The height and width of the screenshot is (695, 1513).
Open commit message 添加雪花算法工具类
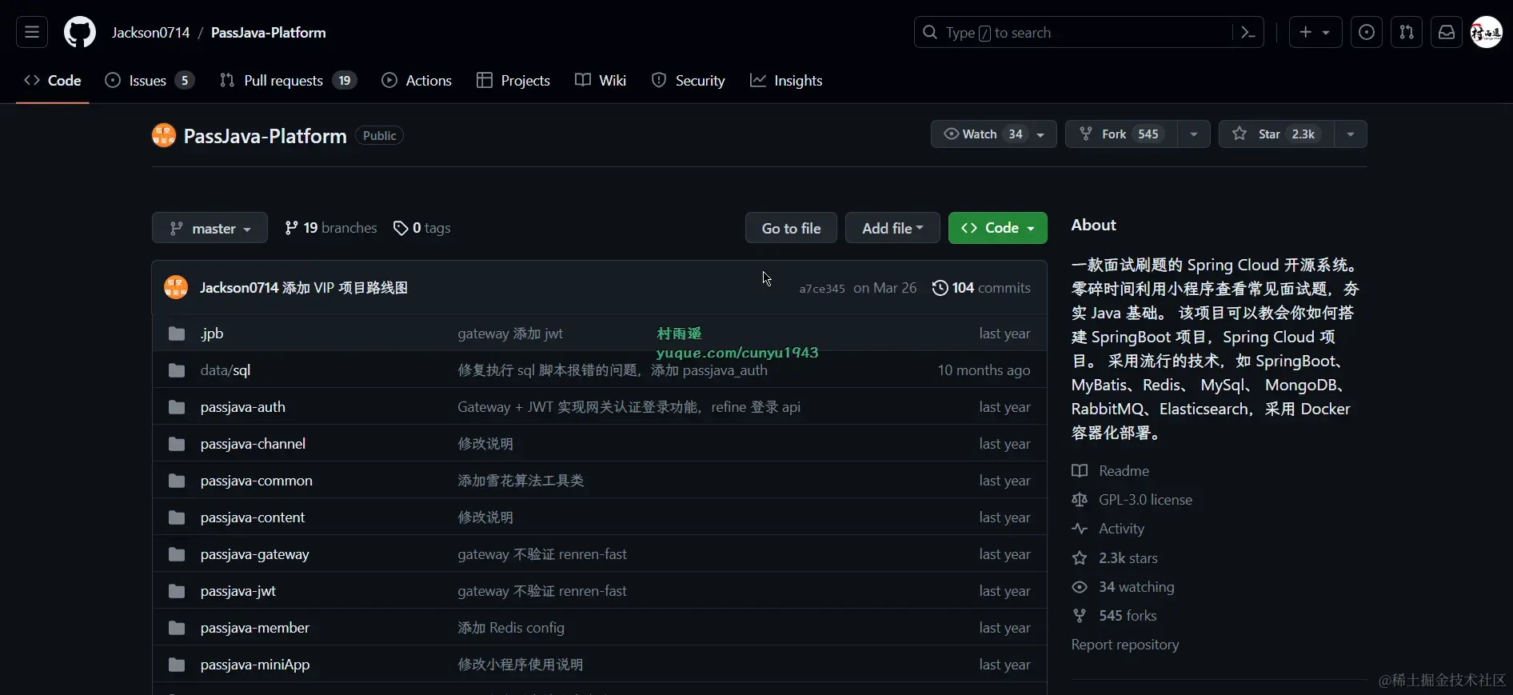(x=521, y=481)
